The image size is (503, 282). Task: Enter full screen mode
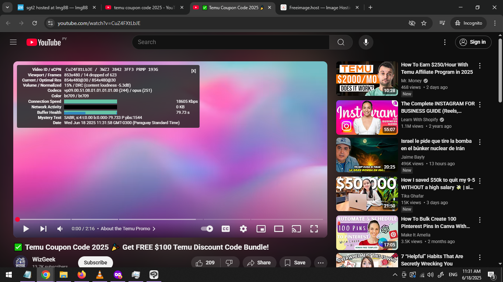point(314,229)
